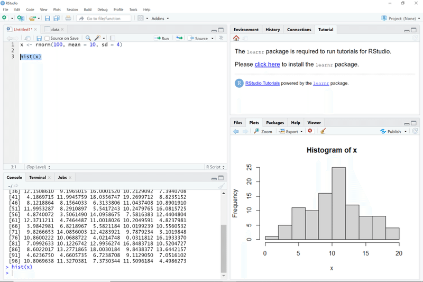Open the Publish dropdown arrow
The width and height of the screenshot is (423, 282).
[x=406, y=131]
